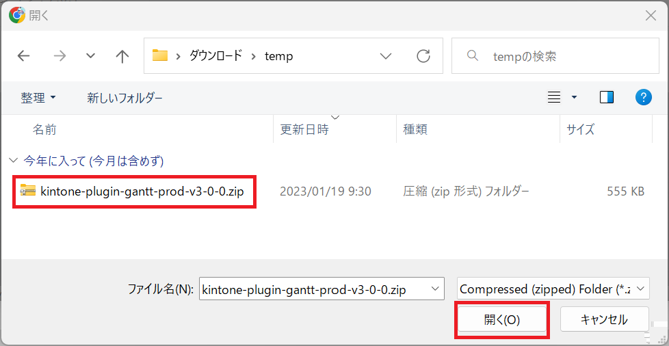
Task: Click the zip file's folder icon
Action: pyautogui.click(x=28, y=191)
